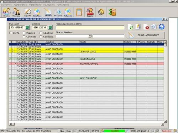
Task: Open the CADASTROS menu
Action: 6,5
